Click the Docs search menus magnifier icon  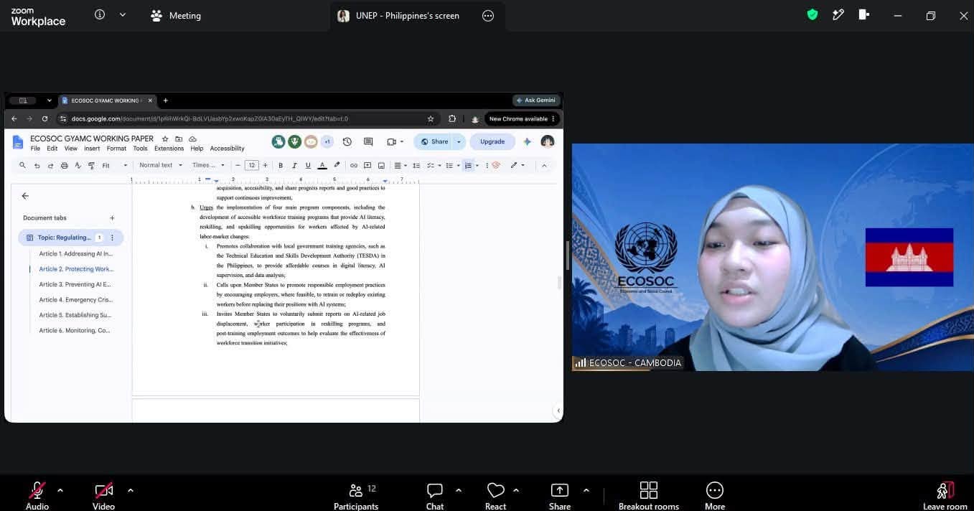[22, 165]
